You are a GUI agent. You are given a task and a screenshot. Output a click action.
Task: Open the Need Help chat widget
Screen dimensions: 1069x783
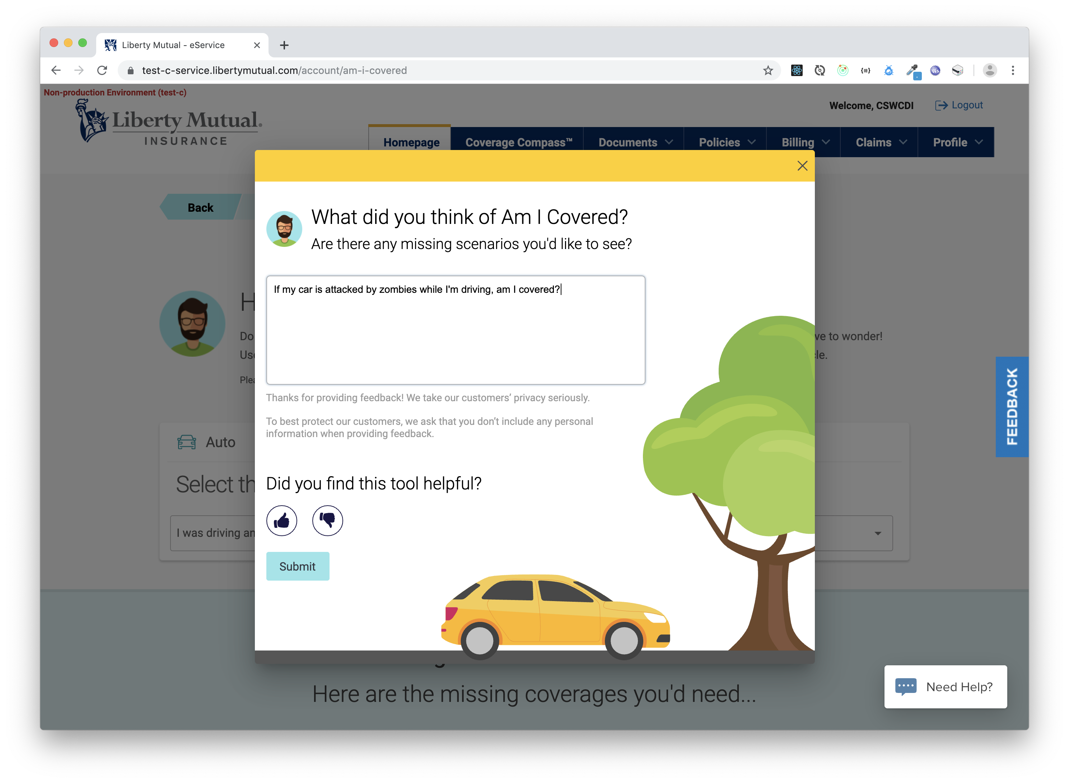pos(945,687)
